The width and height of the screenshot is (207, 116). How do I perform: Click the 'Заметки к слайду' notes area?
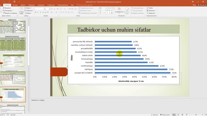[x=38, y=100]
